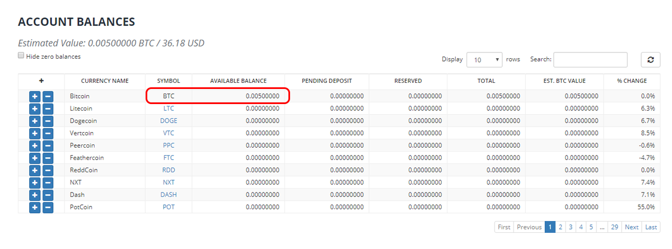Open the RDD symbol link
Screen dimensions: 672x249
pyautogui.click(x=169, y=170)
